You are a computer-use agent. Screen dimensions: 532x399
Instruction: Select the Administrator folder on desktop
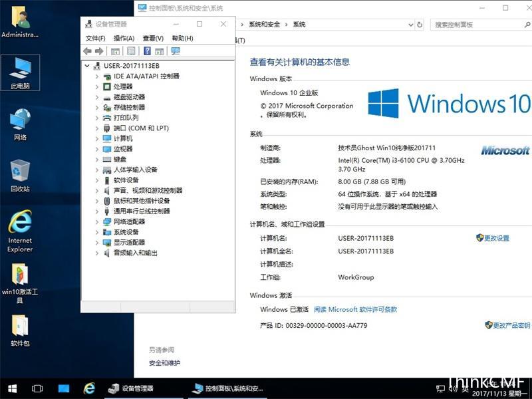(x=20, y=21)
